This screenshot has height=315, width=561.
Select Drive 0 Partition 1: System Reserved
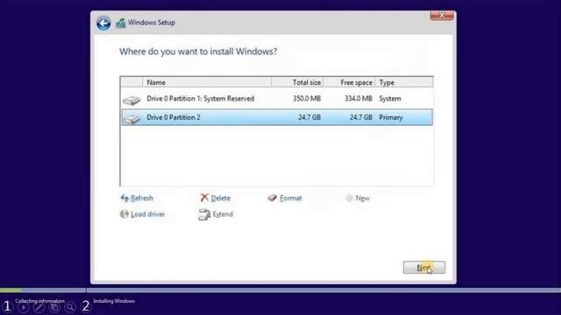[277, 99]
